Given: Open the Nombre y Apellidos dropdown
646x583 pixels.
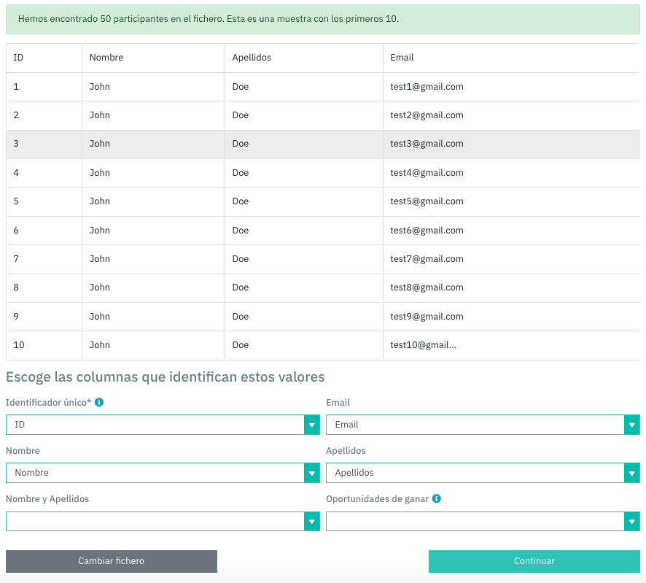Looking at the screenshot, I should pos(163,521).
